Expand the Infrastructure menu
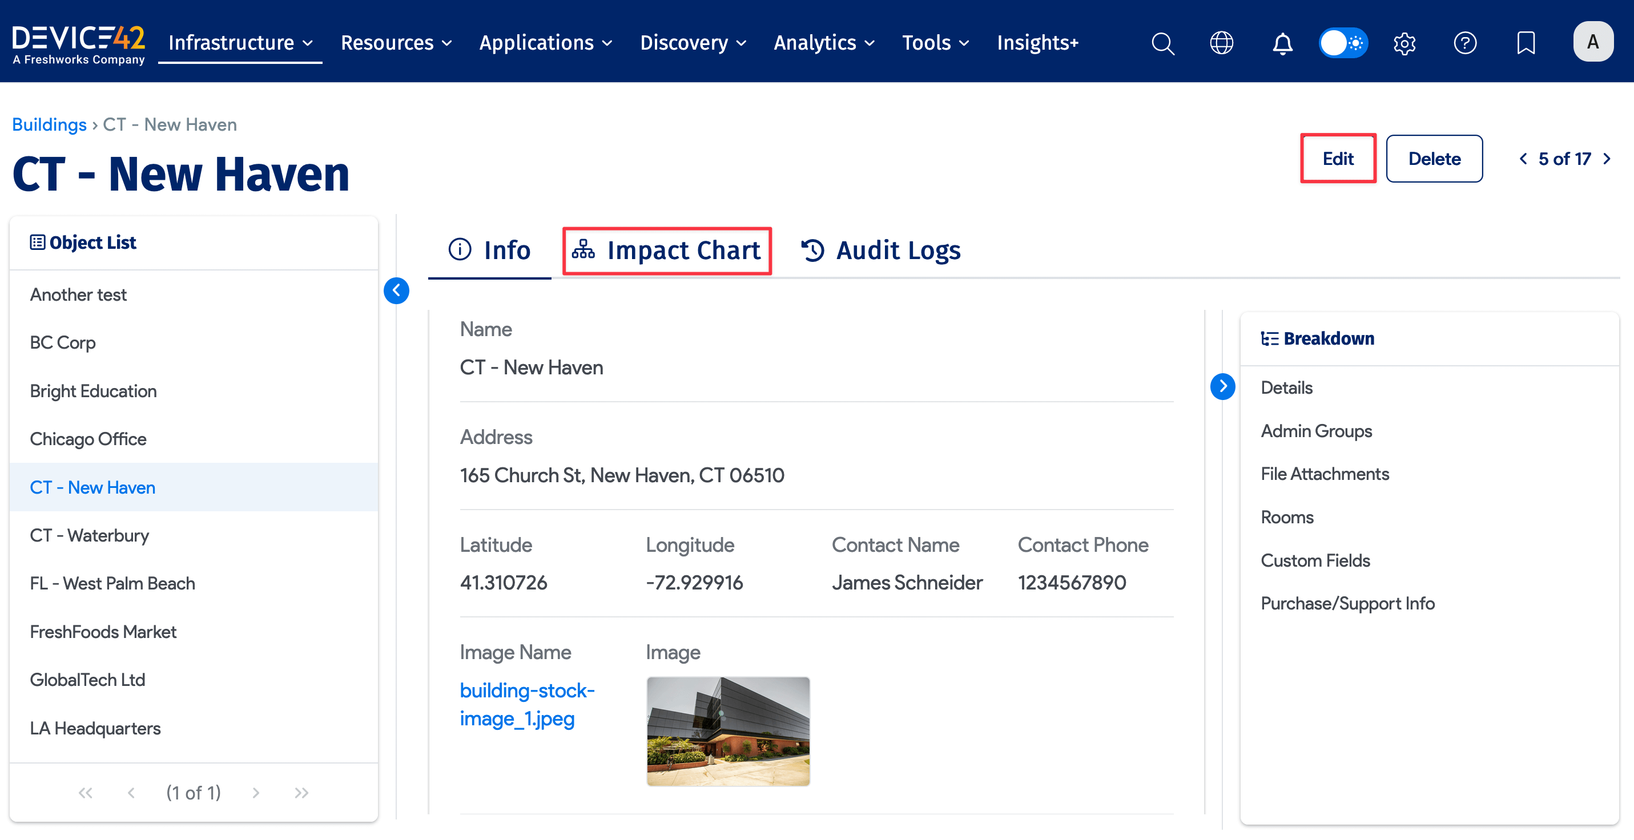 click(240, 42)
